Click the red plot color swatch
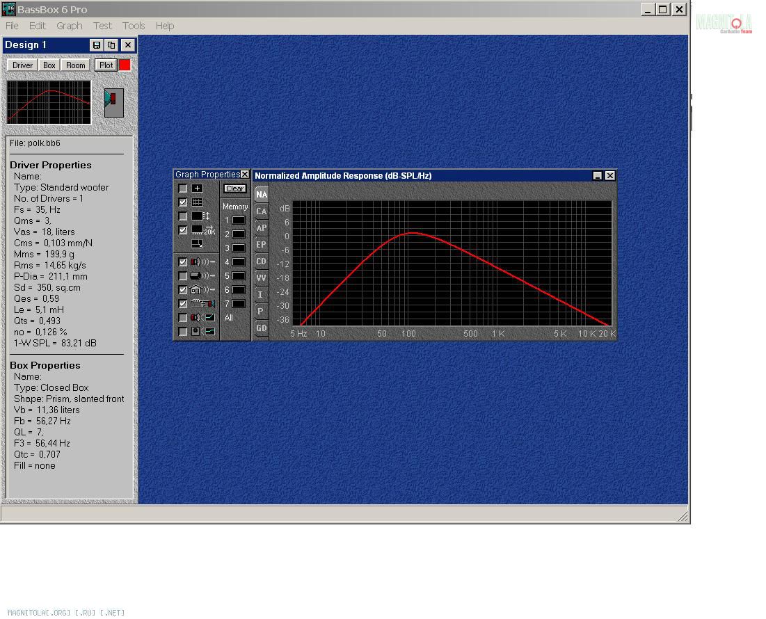Screen dimensions: 766x619 [125, 65]
